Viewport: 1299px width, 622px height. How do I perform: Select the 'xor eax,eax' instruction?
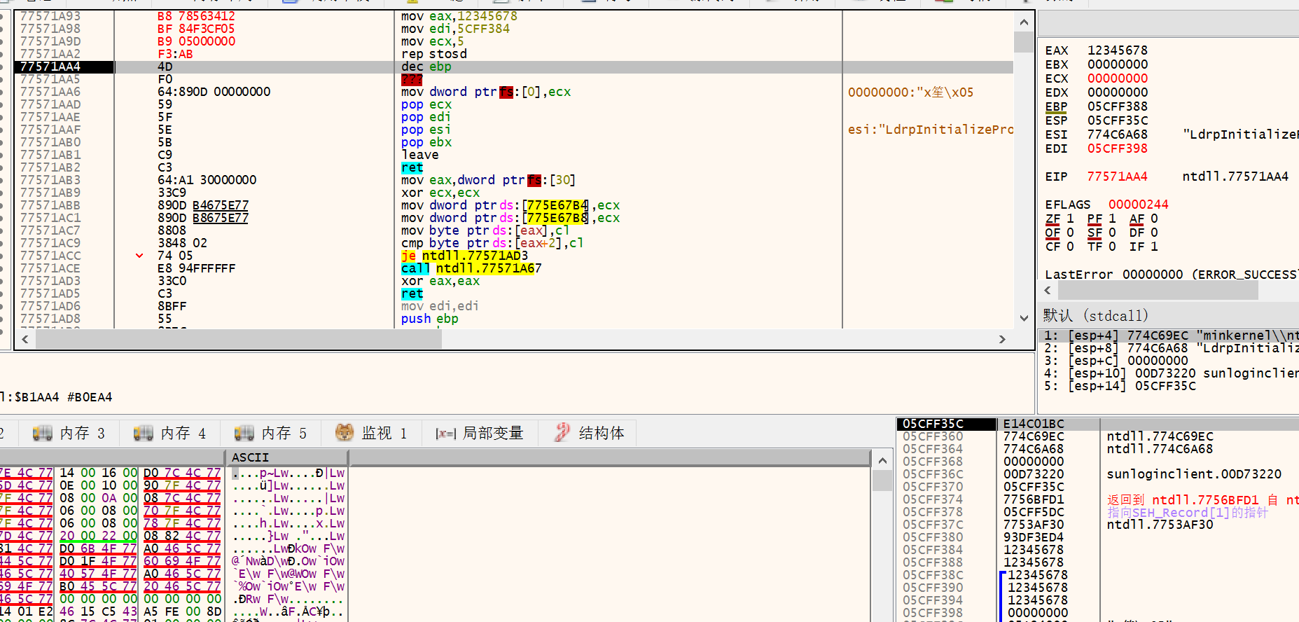(440, 281)
